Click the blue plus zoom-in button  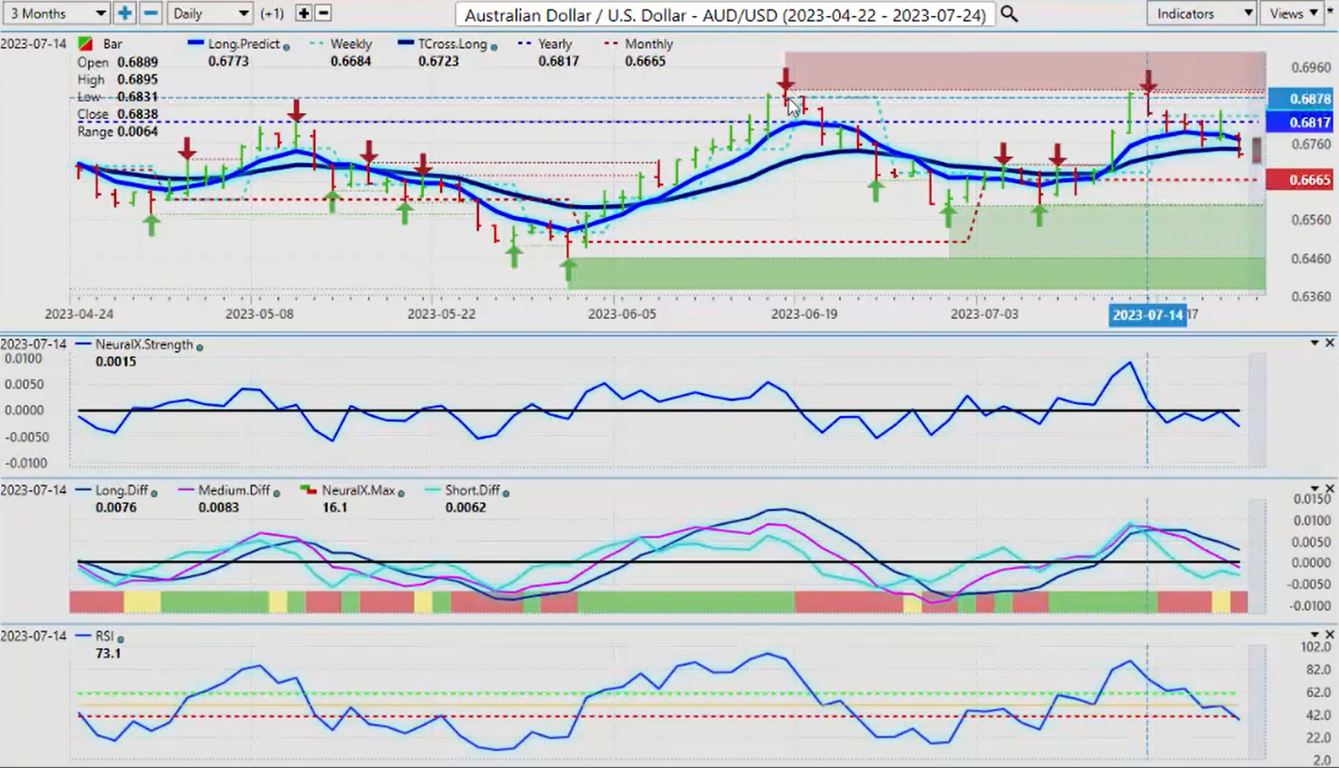pyautogui.click(x=124, y=13)
